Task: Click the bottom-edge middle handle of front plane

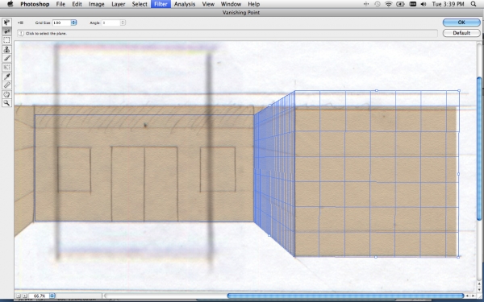Action: point(376,257)
